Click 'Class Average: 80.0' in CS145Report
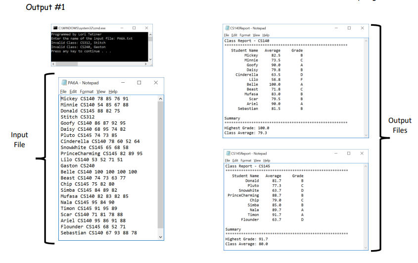The height and width of the screenshot is (263, 418). [246, 244]
